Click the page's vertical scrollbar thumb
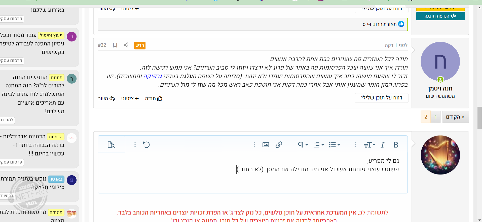482x222 pixels. click(x=479, y=118)
